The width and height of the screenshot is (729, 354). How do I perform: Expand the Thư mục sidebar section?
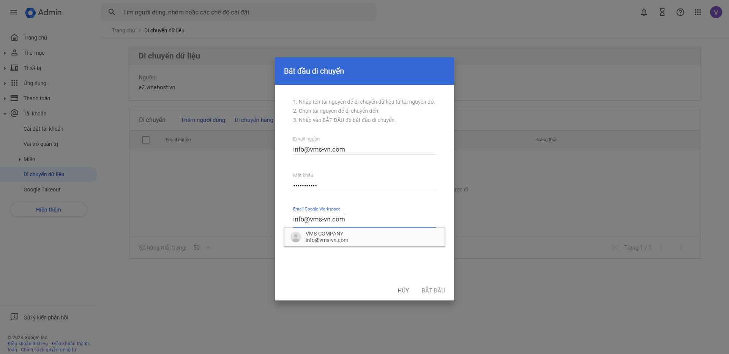tap(5, 53)
